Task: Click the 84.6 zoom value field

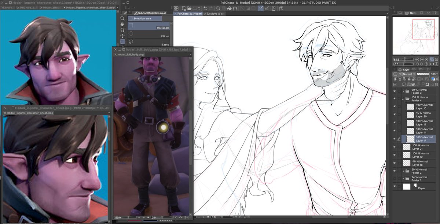Action: tap(396, 59)
